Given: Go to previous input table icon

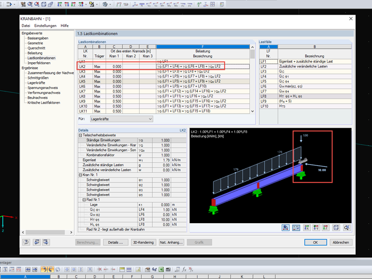Looking at the screenshot, I should tap(36, 242).
